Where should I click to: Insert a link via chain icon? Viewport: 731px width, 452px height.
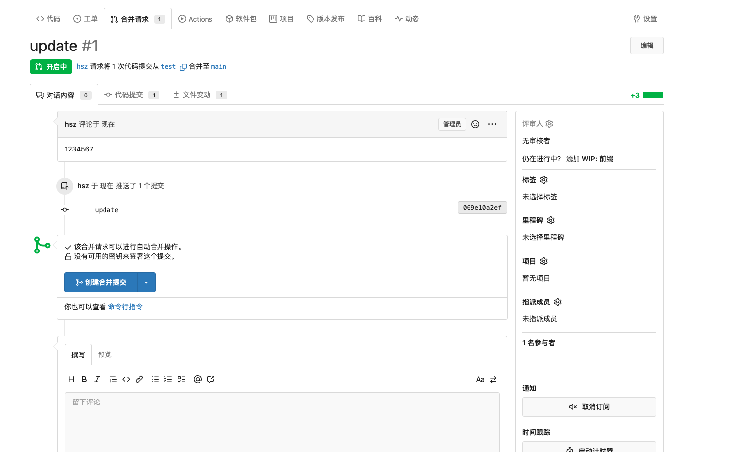click(139, 379)
